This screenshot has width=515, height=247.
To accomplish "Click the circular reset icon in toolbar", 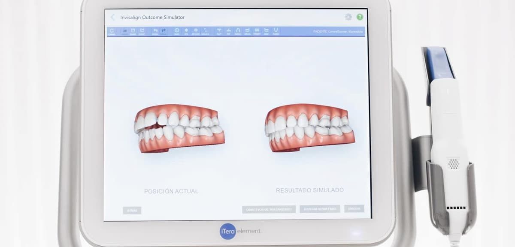I will [x=112, y=31].
